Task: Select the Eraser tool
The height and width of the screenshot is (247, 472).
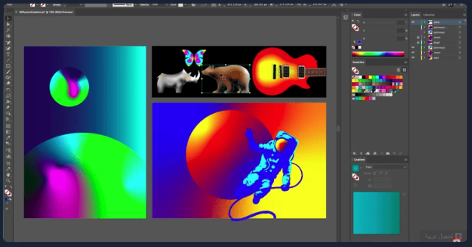Action: point(8,83)
